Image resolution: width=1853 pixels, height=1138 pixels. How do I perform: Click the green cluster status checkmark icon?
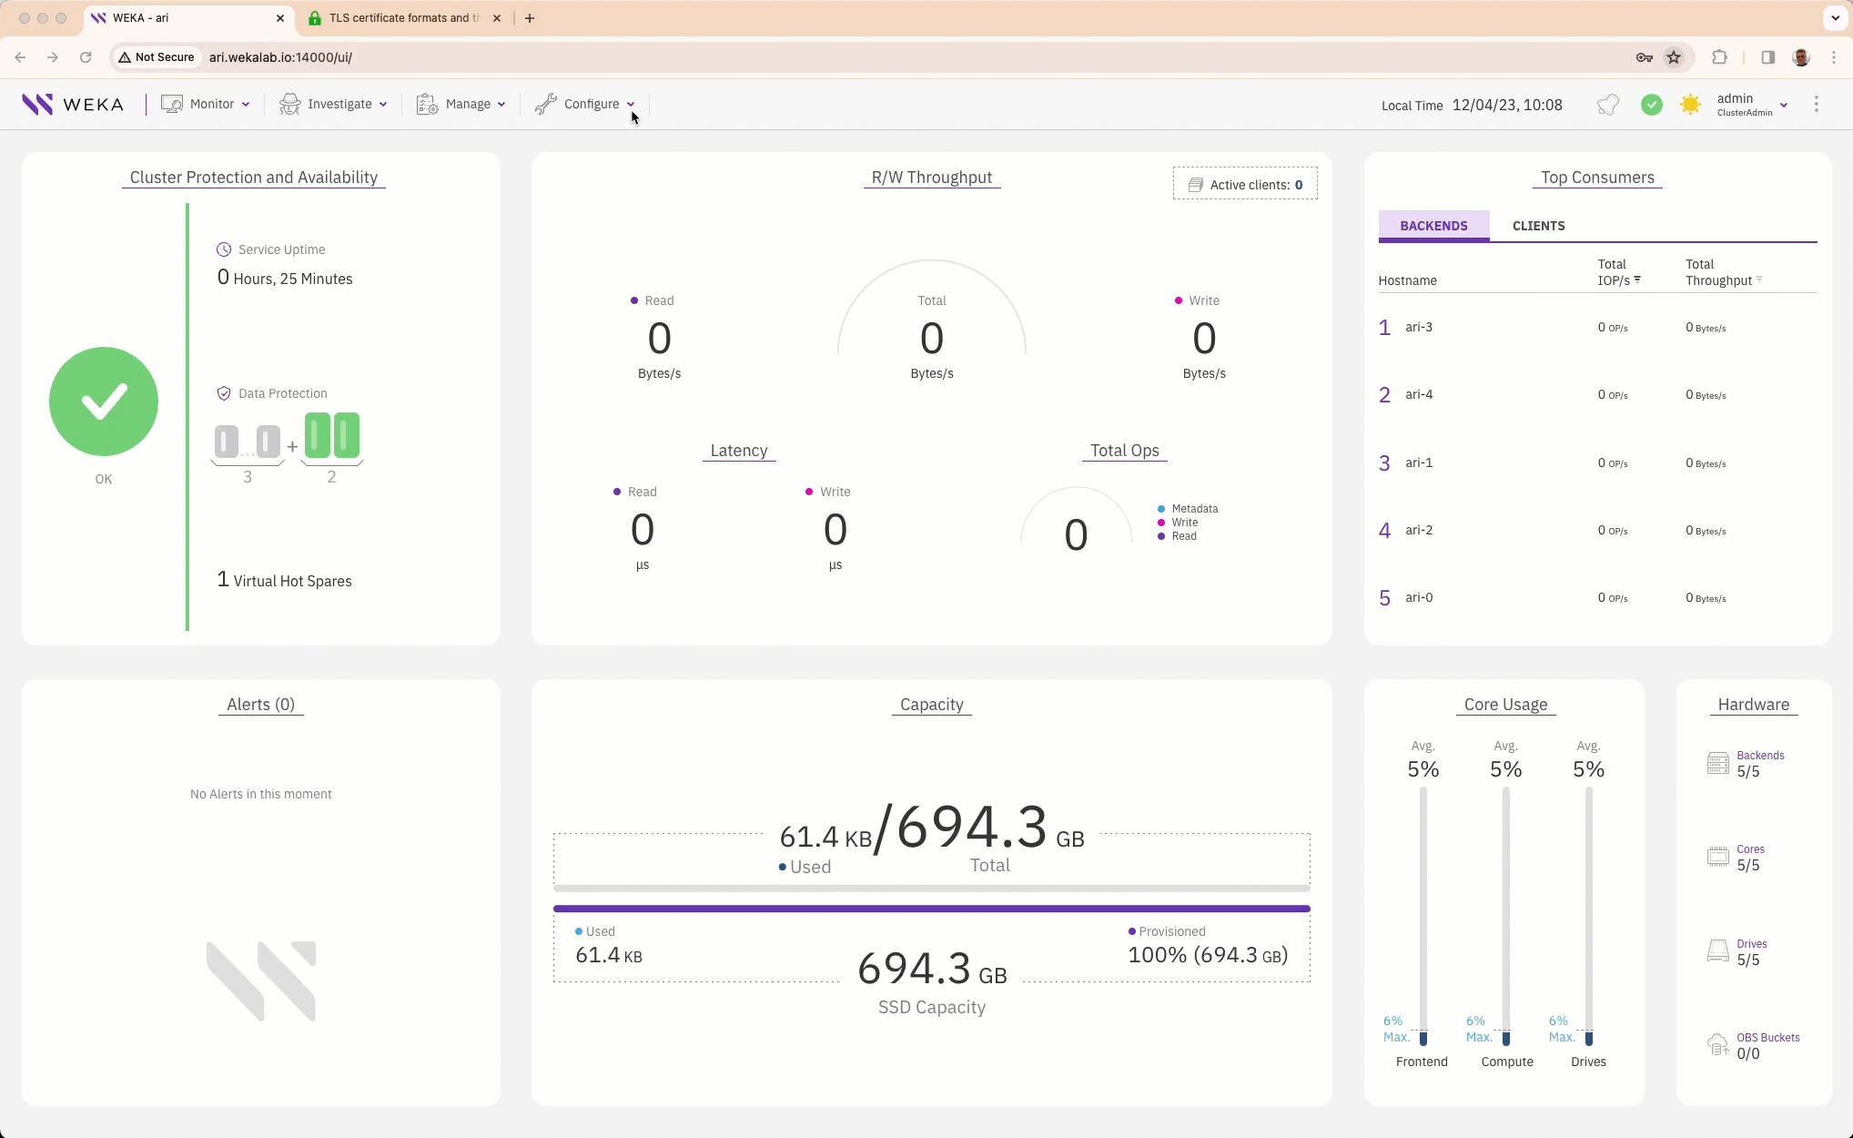(x=1651, y=105)
